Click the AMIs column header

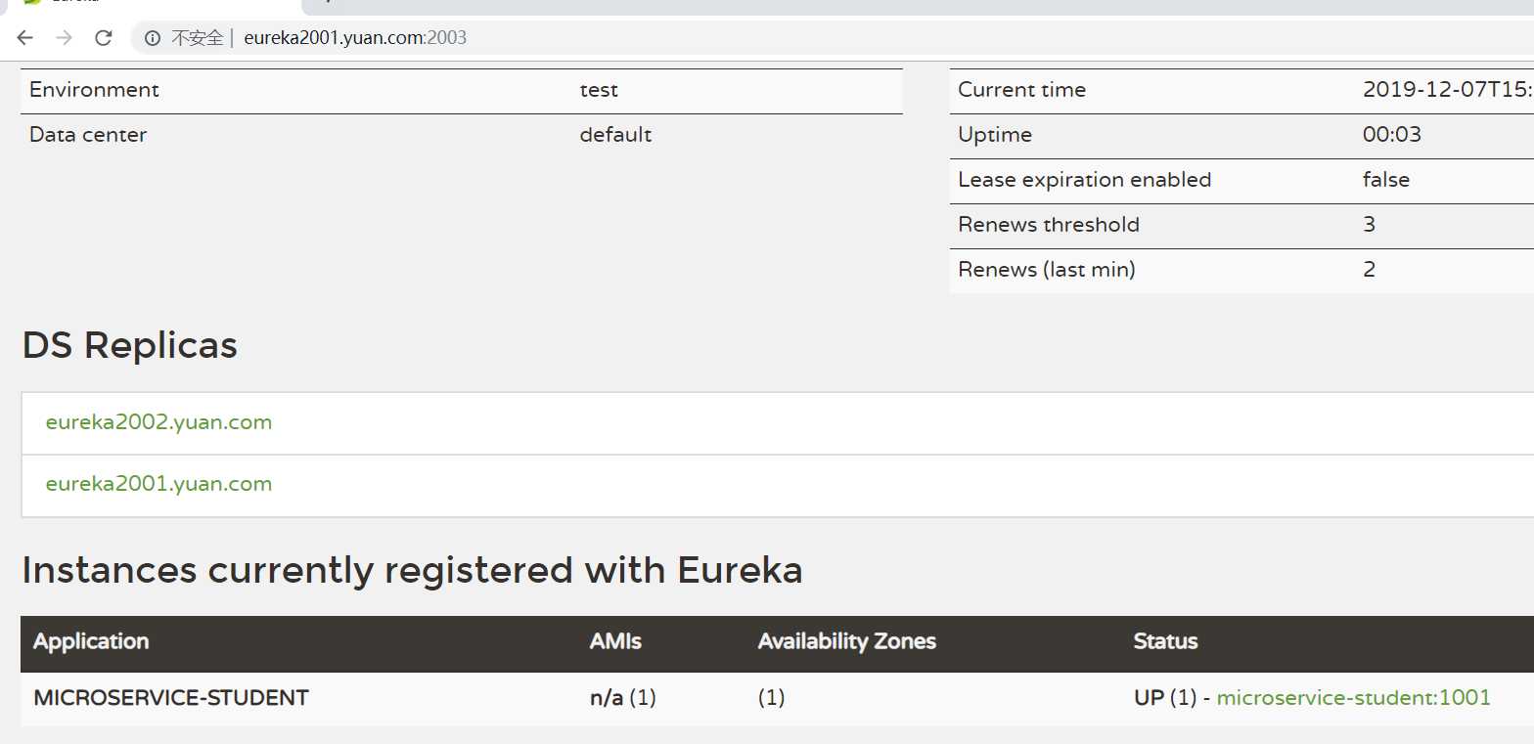[x=615, y=641]
